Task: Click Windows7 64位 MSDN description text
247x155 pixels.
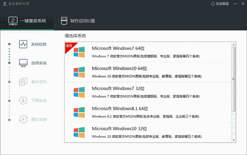Action: (x=146, y=56)
